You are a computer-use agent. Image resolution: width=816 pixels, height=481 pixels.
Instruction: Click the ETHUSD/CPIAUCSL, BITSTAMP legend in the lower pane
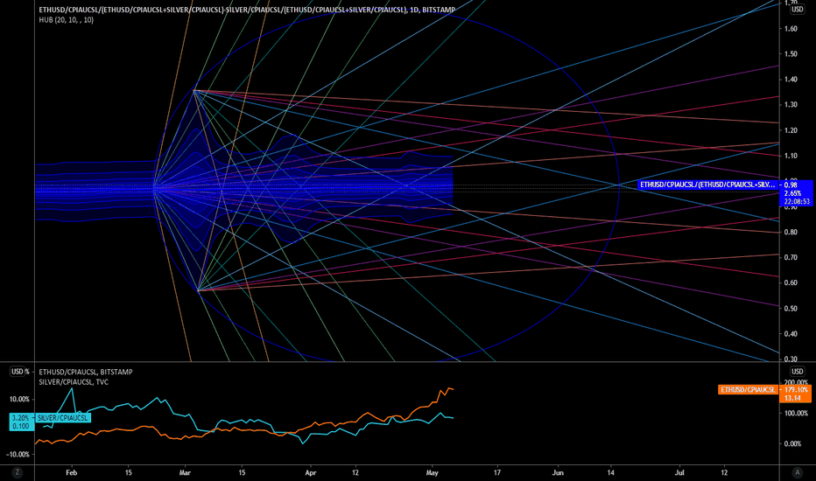[x=85, y=372]
